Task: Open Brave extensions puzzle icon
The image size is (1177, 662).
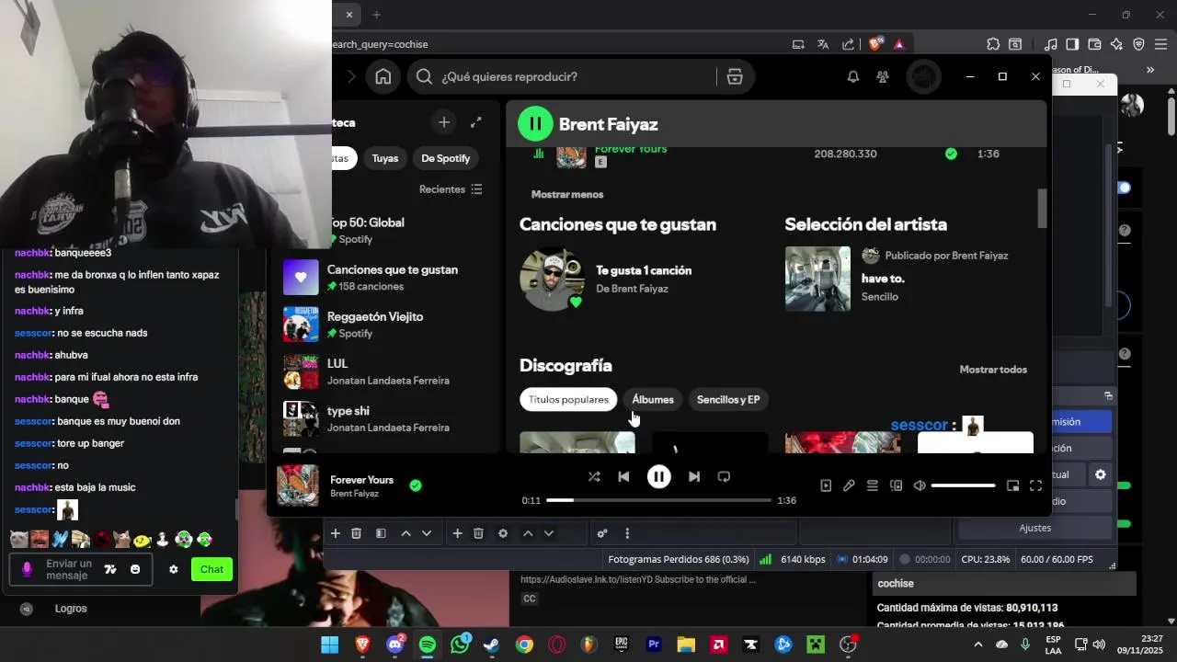Action: click(993, 44)
